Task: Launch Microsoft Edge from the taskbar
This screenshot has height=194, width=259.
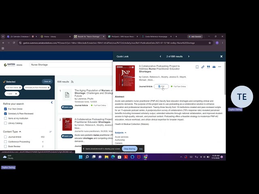Action: click(x=113, y=157)
